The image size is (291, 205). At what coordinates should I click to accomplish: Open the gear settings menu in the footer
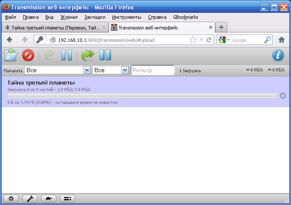coord(11,198)
